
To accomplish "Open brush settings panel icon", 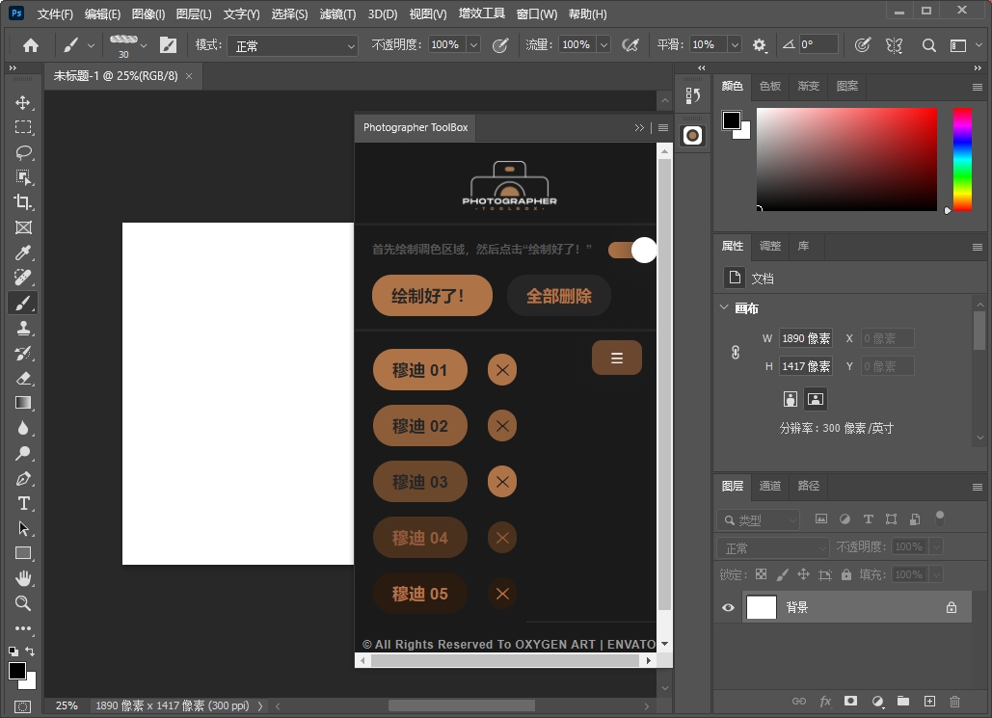I will point(169,45).
